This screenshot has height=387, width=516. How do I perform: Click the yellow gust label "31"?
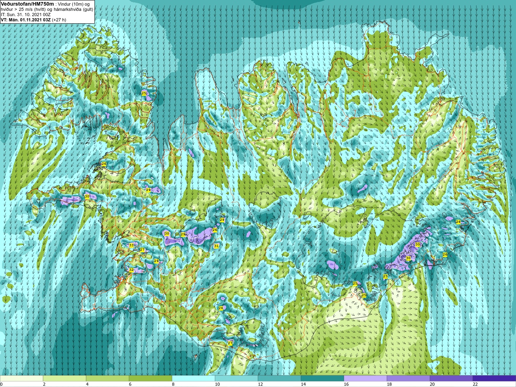(216, 246)
